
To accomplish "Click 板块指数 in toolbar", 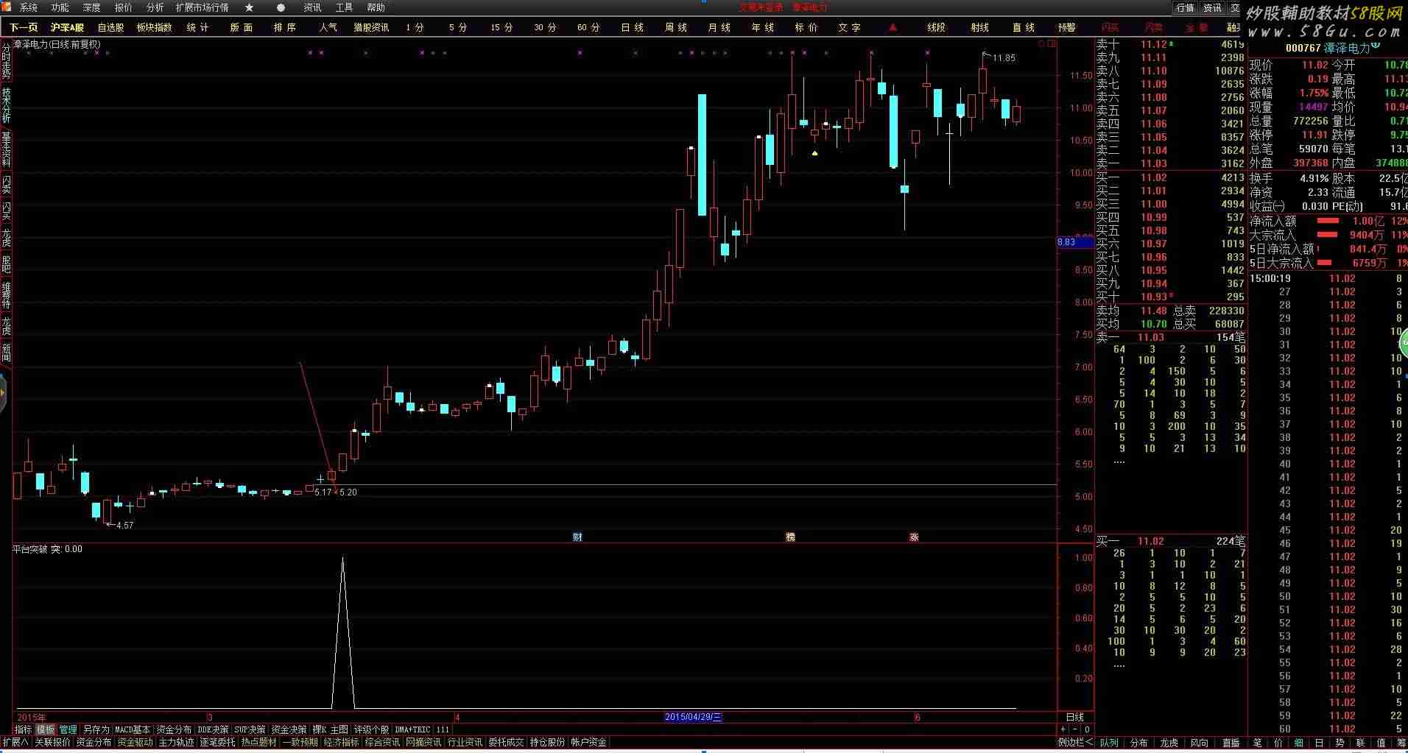I will click(154, 27).
